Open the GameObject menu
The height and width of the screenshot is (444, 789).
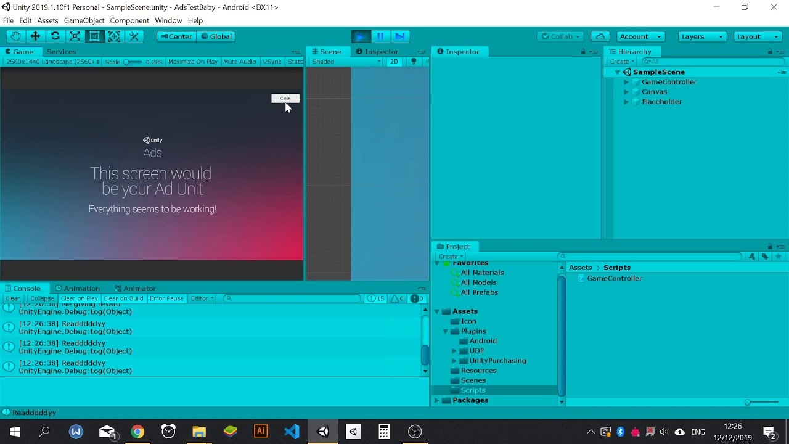(x=84, y=20)
